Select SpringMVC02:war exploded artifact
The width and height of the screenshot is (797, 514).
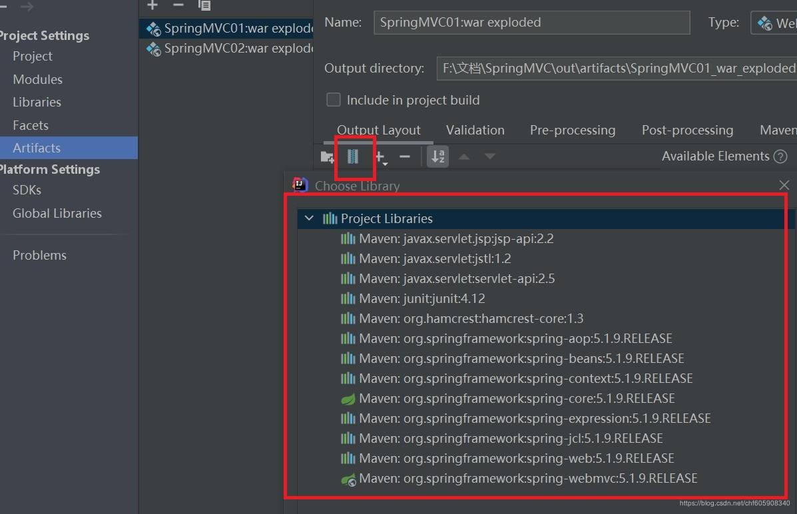(x=226, y=49)
